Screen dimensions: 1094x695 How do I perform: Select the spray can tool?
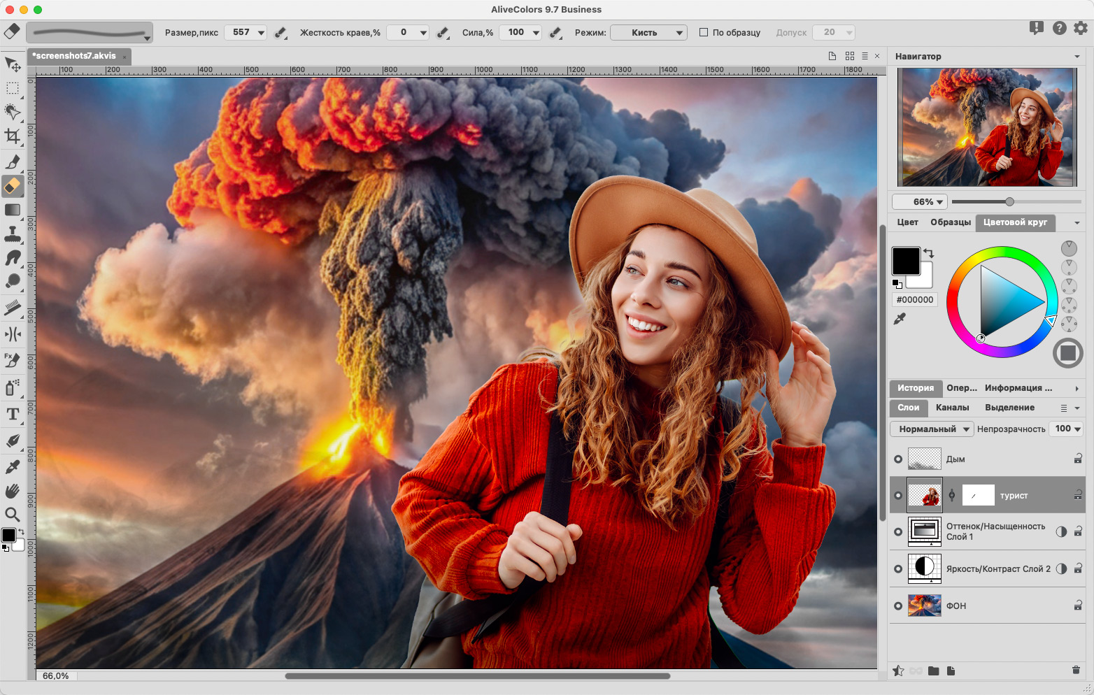coord(13,387)
